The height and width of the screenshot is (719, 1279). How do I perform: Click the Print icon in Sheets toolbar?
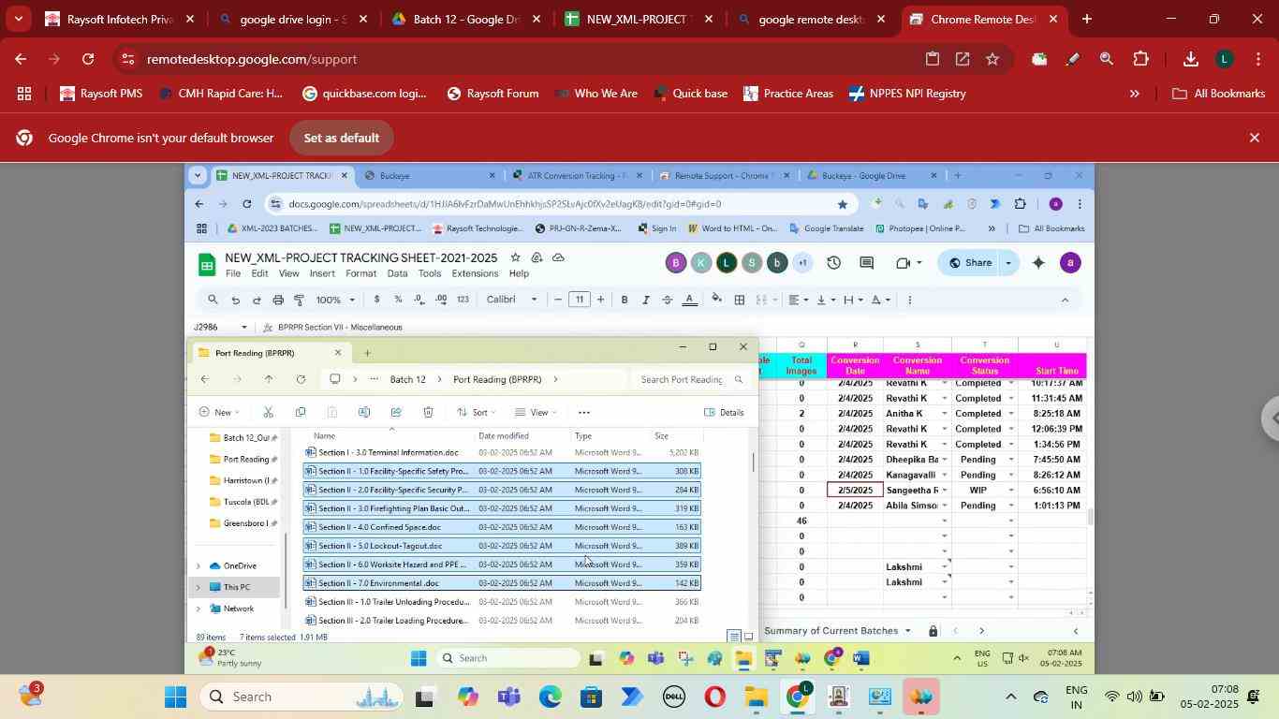point(278,300)
